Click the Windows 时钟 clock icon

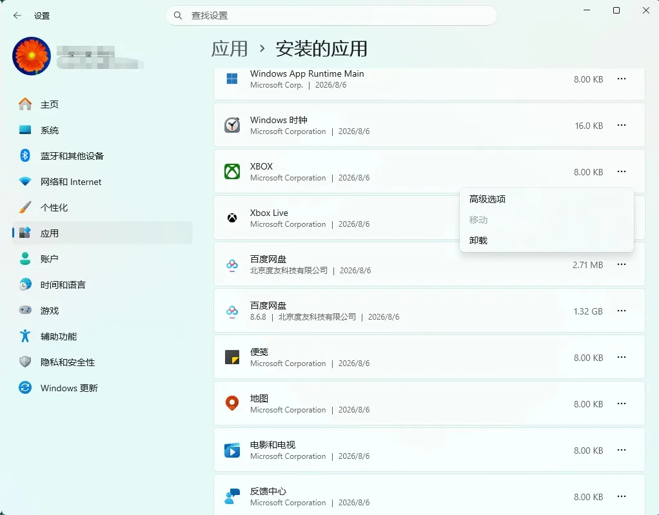(232, 125)
